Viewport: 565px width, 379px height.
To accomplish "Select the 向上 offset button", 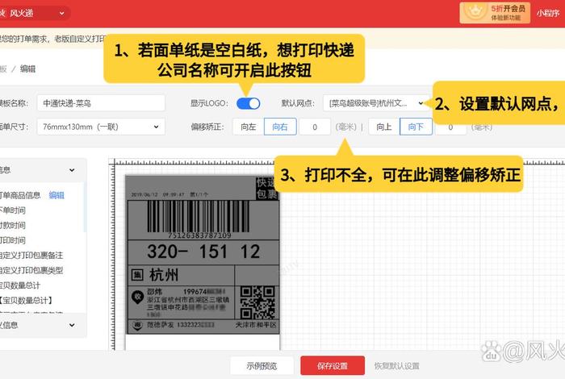I will click(x=383, y=127).
